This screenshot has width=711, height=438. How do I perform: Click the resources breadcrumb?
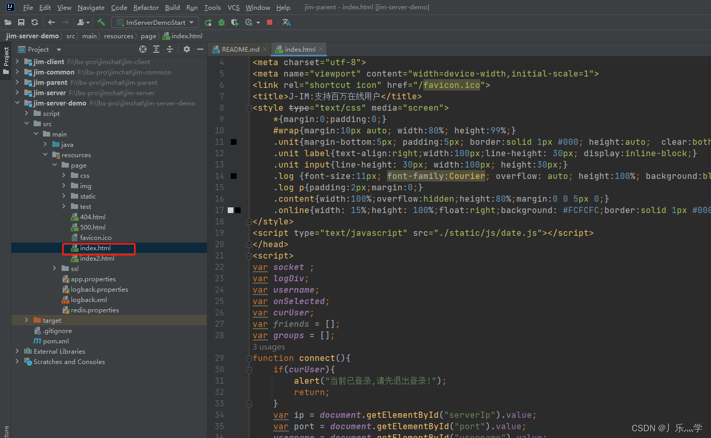point(119,36)
